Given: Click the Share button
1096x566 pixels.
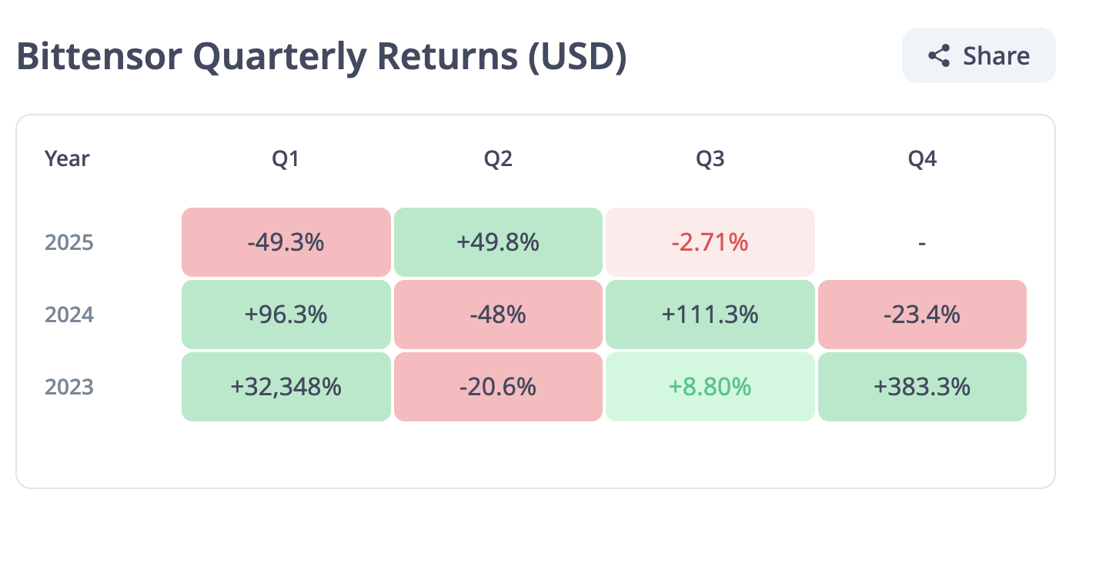Looking at the screenshot, I should (978, 56).
